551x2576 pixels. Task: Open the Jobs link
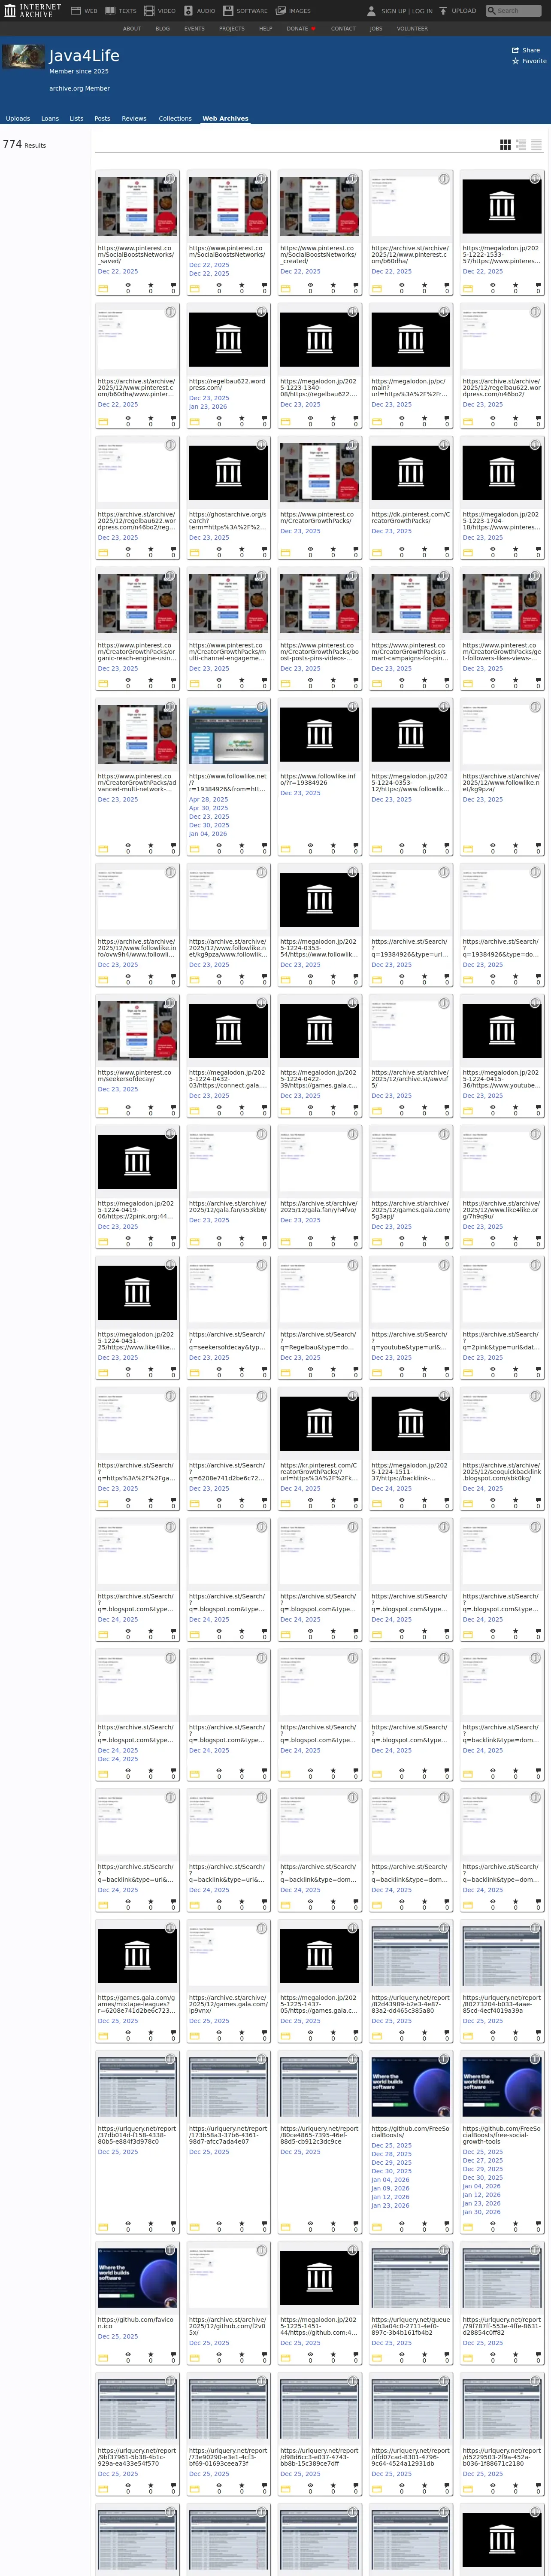[x=376, y=29]
